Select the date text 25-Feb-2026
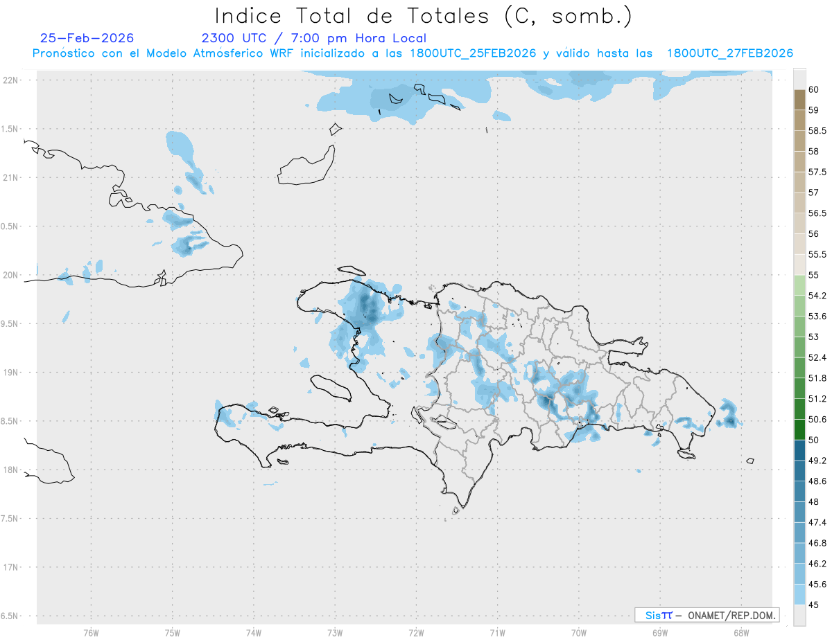Viewport: 832px width, 642px height. pos(87,38)
